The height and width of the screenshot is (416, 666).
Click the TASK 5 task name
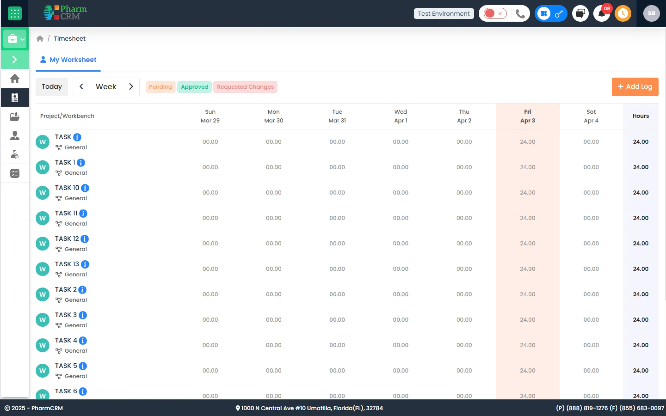click(66, 366)
